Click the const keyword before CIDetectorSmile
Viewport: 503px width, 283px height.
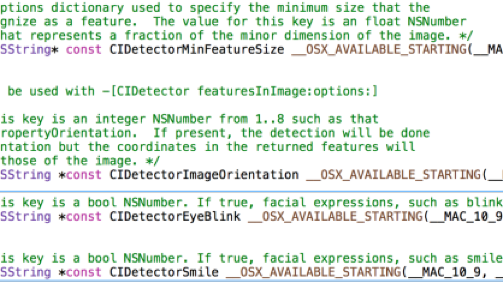pyautogui.click(x=83, y=272)
